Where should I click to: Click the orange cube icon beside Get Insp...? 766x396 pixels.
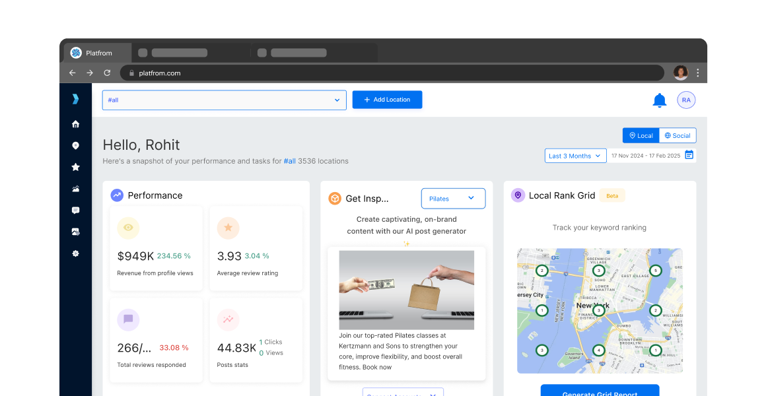(335, 198)
